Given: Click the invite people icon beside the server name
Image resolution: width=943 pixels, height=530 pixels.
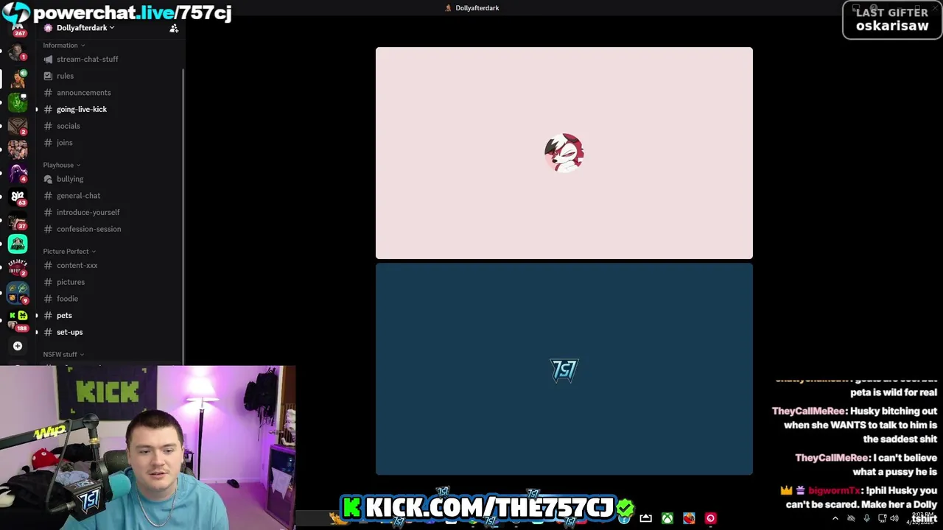Looking at the screenshot, I should pyautogui.click(x=174, y=28).
